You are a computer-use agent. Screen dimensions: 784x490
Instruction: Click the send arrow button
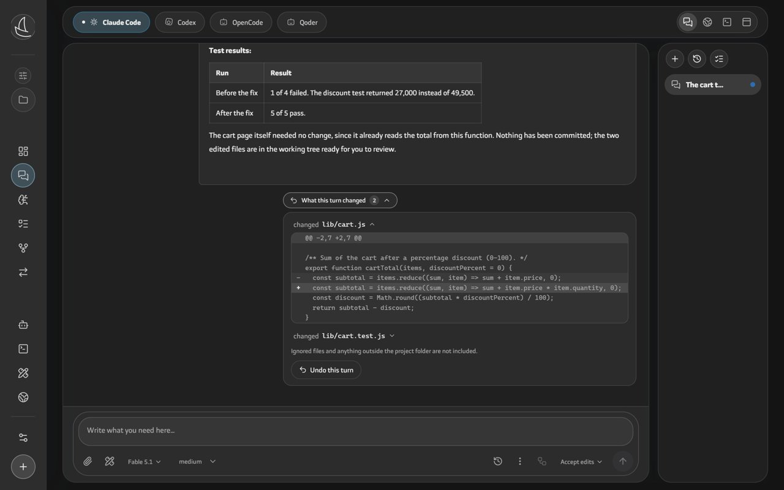click(x=623, y=461)
